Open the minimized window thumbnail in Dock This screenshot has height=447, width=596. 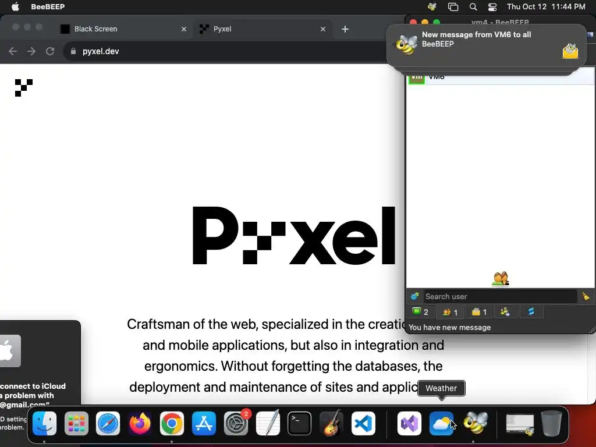pos(520,424)
